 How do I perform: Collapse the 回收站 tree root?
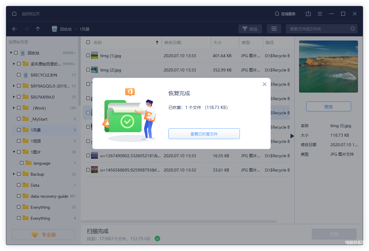pos(11,53)
